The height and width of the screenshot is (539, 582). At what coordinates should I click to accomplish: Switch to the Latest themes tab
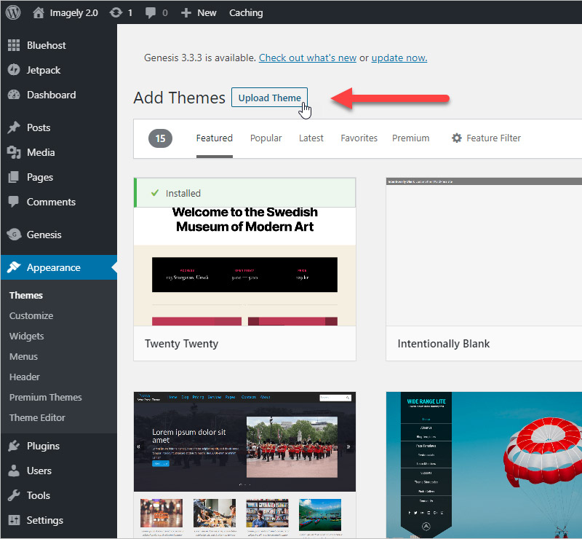[x=311, y=138]
